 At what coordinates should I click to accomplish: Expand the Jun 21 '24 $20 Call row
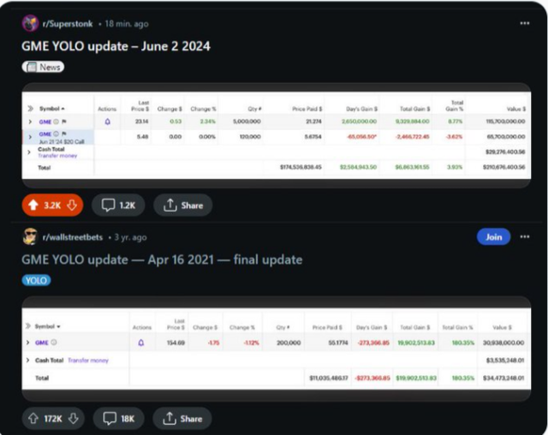click(x=30, y=137)
